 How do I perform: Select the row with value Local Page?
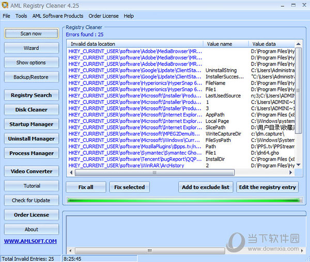(181, 121)
